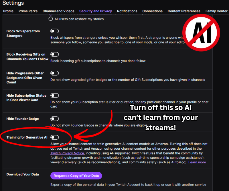
Task: Click 'Block incoming gift subscriptions' description
Action: coord(98,61)
